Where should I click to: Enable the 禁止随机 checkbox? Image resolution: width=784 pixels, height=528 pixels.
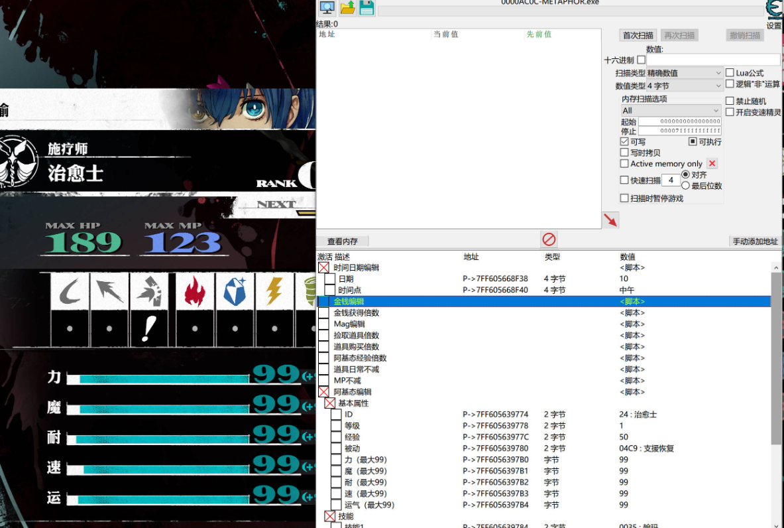[730, 101]
